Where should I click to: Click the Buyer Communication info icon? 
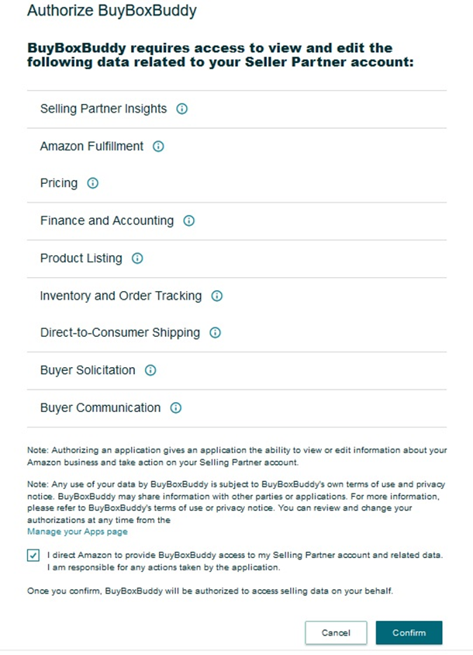click(x=176, y=407)
